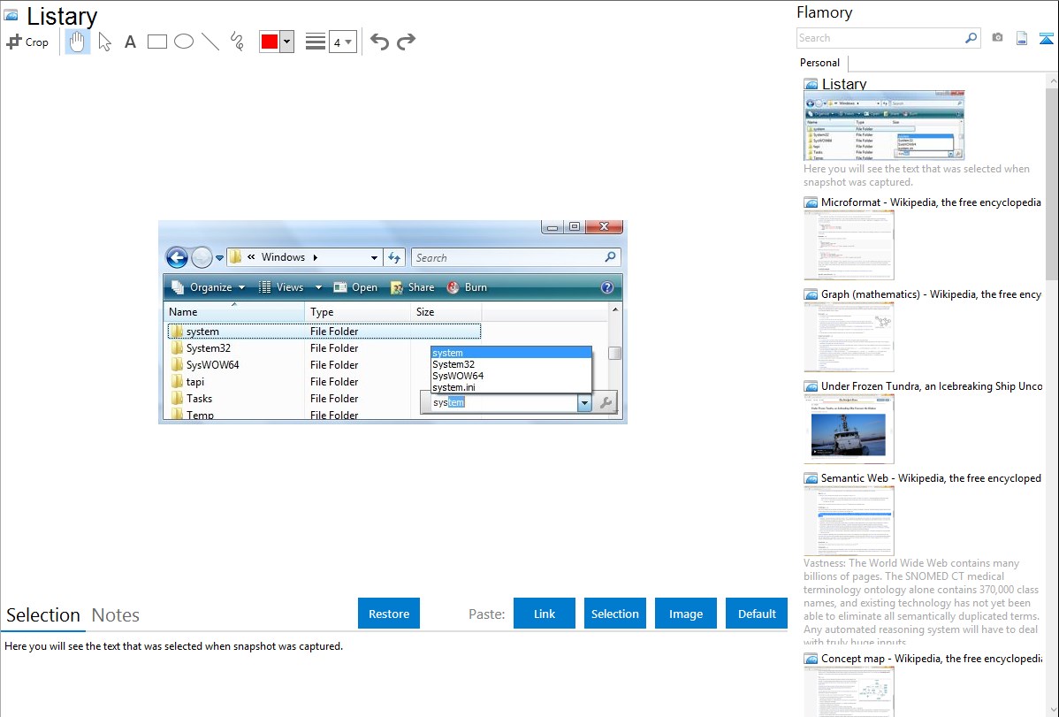Click the icon beside the Microformat title
The width and height of the screenshot is (1059, 717).
tap(811, 202)
